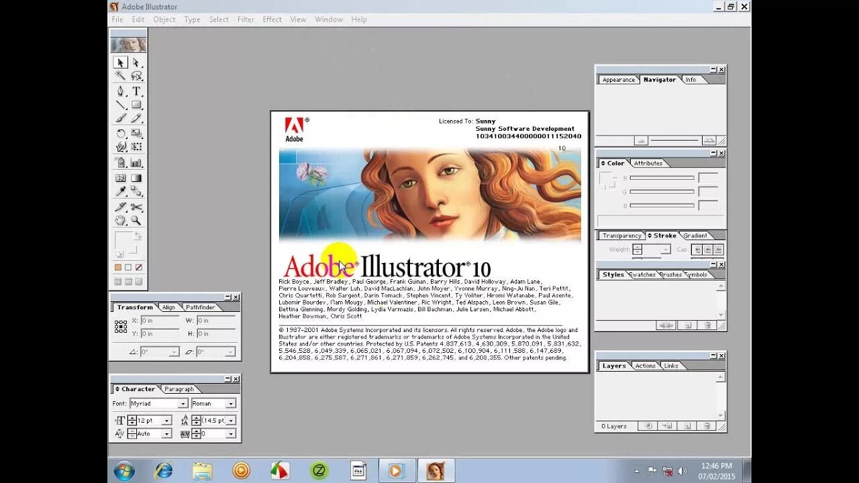Adjust the G color slider
The image size is (859, 483).
tap(662, 192)
